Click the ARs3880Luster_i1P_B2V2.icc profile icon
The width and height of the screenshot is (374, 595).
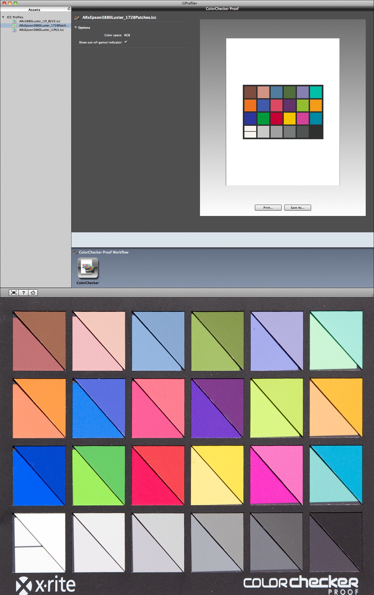point(15,21)
